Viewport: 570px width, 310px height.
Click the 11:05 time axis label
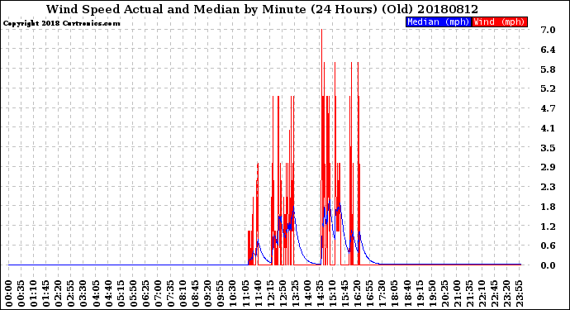pyautogui.click(x=245, y=293)
